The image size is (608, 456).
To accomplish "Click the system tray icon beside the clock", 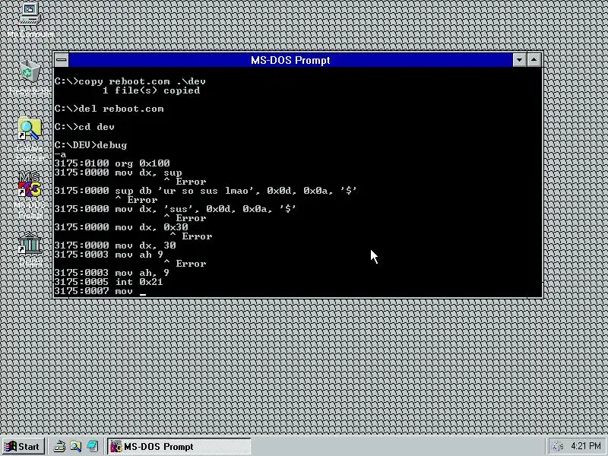I will [557, 447].
